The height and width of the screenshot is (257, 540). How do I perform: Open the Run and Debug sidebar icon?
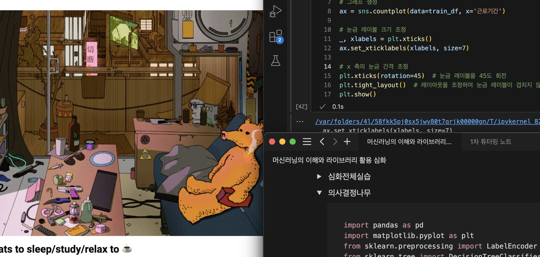275,12
